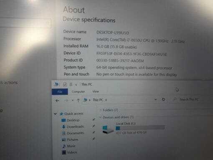The image size is (213, 160).
Task: Click the computer icon in address bar
Action: (85, 100)
